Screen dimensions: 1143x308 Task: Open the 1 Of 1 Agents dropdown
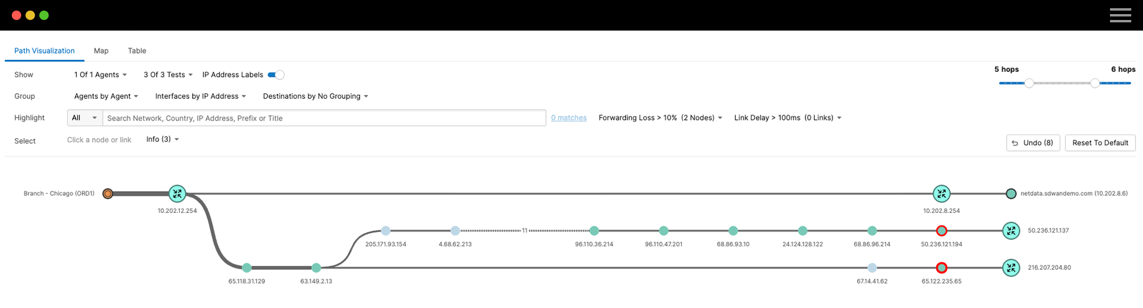click(100, 75)
